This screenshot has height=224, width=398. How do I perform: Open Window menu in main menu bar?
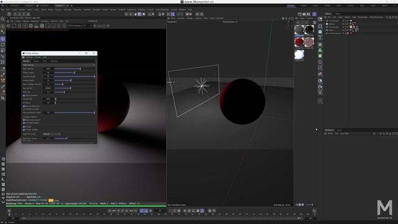pyautogui.click(x=182, y=10)
